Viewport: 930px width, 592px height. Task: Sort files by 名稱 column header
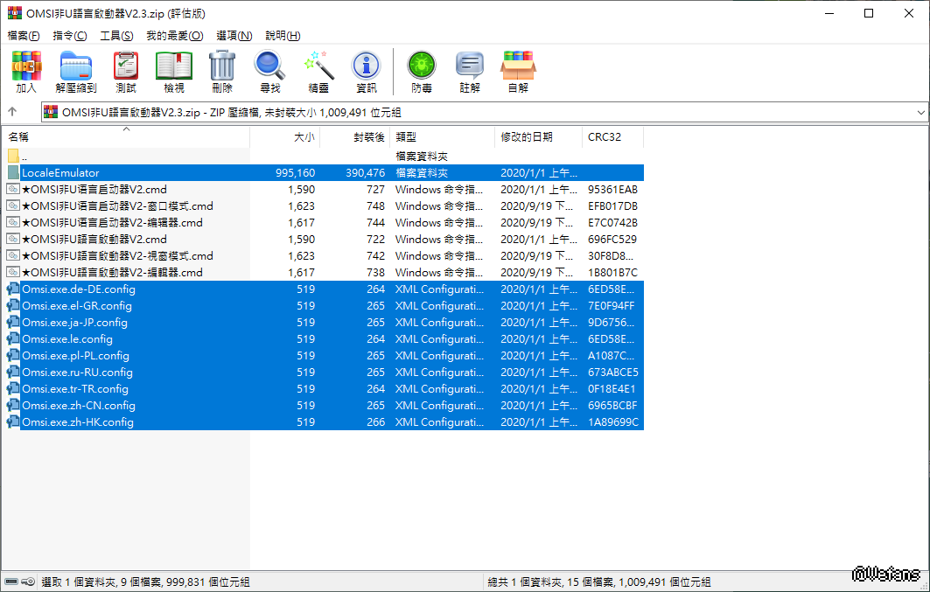[x=19, y=137]
